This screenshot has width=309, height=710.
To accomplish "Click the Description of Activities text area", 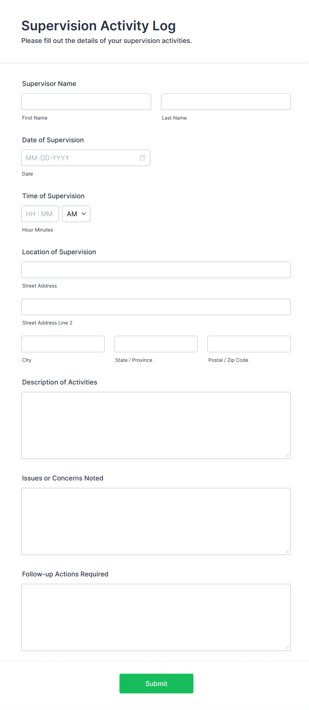I will coord(156,425).
